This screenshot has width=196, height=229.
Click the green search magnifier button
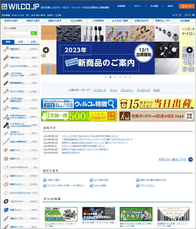point(34,33)
